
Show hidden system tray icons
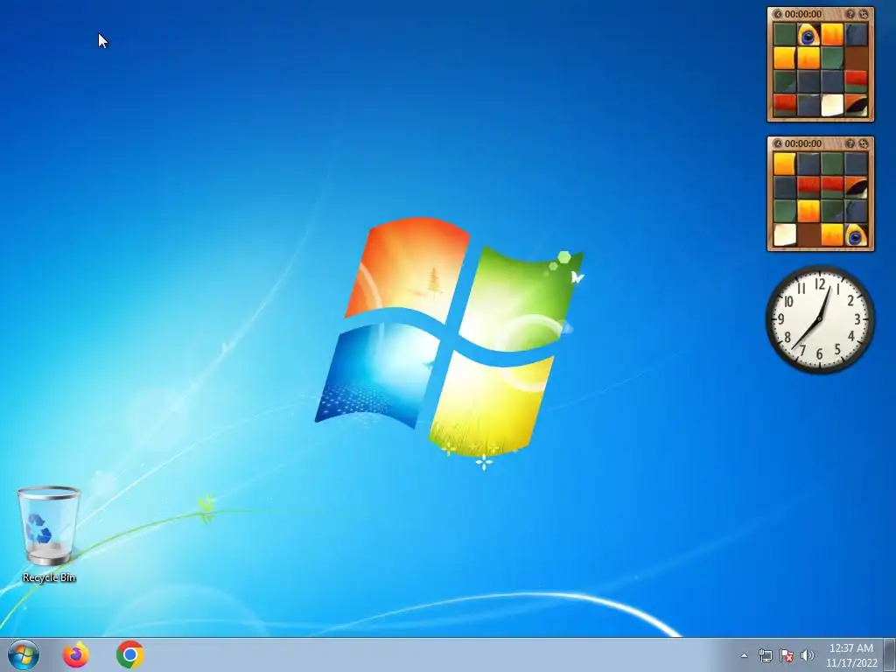(x=744, y=655)
